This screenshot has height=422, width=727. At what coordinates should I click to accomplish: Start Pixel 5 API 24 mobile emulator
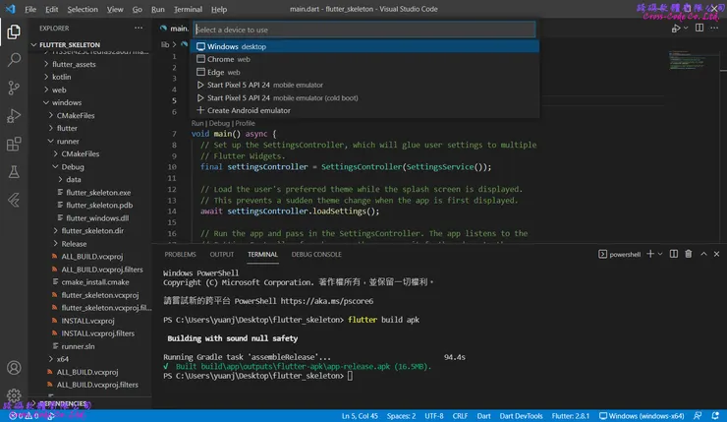[364, 85]
